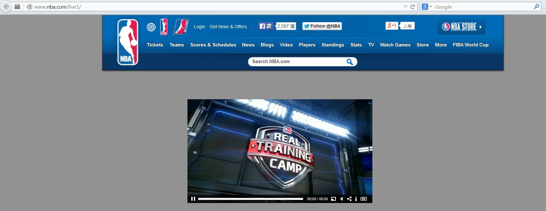Click the Login link
Viewport: 546px width, 211px height.
pyautogui.click(x=199, y=27)
